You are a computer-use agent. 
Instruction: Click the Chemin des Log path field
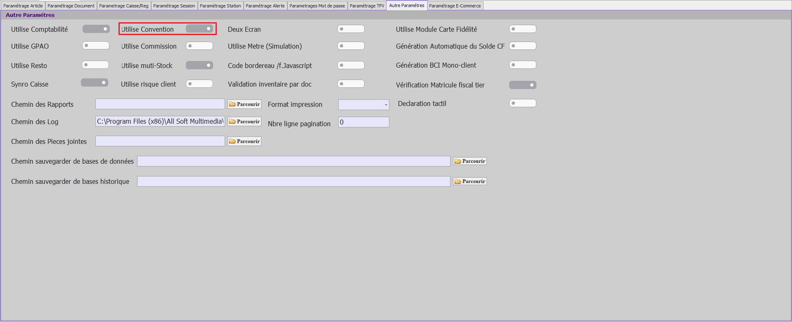pos(160,121)
